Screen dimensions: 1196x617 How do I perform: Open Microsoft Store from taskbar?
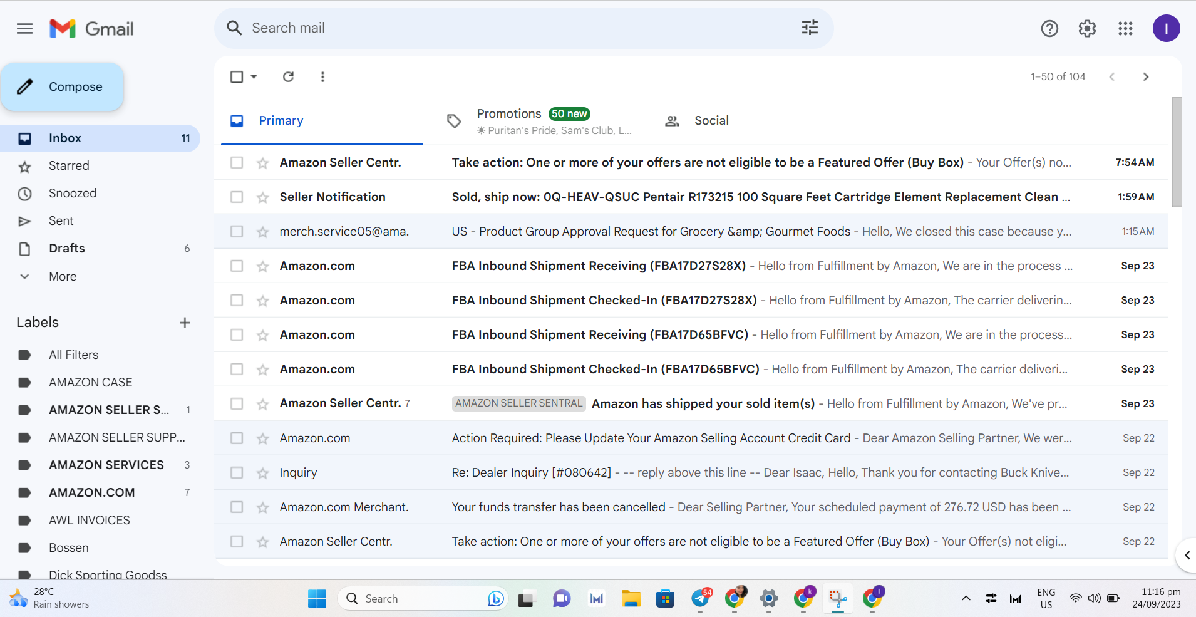pyautogui.click(x=665, y=599)
